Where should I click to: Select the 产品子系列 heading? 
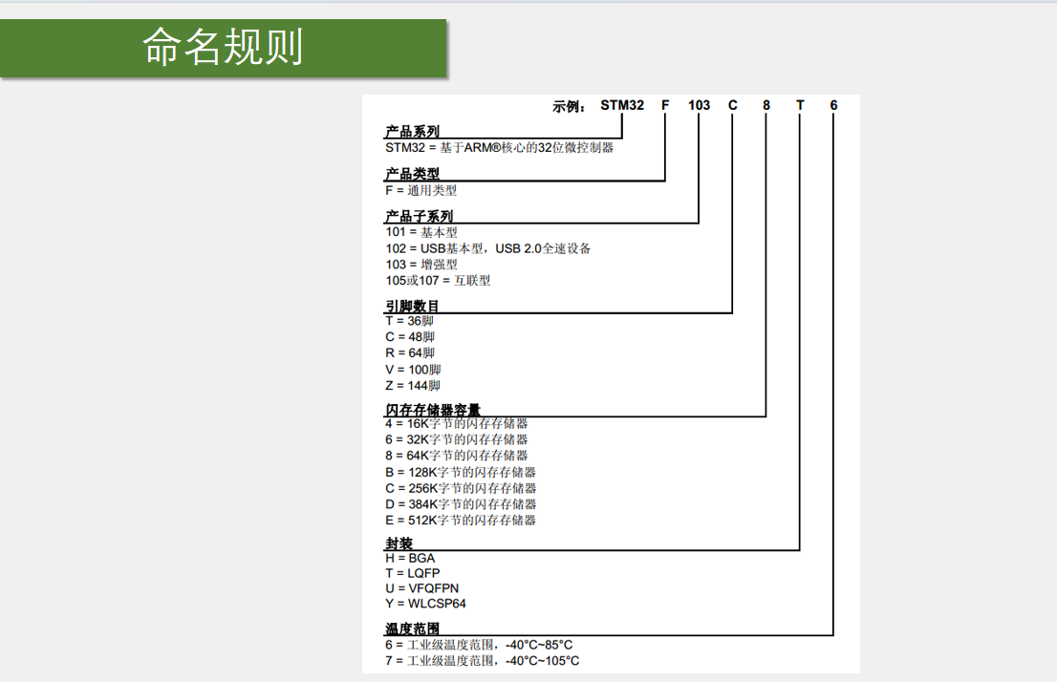coord(419,216)
